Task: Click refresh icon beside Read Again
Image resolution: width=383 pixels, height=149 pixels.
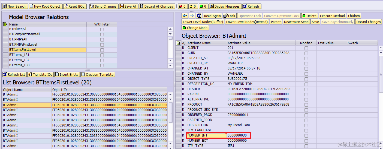Action: click(x=199, y=16)
